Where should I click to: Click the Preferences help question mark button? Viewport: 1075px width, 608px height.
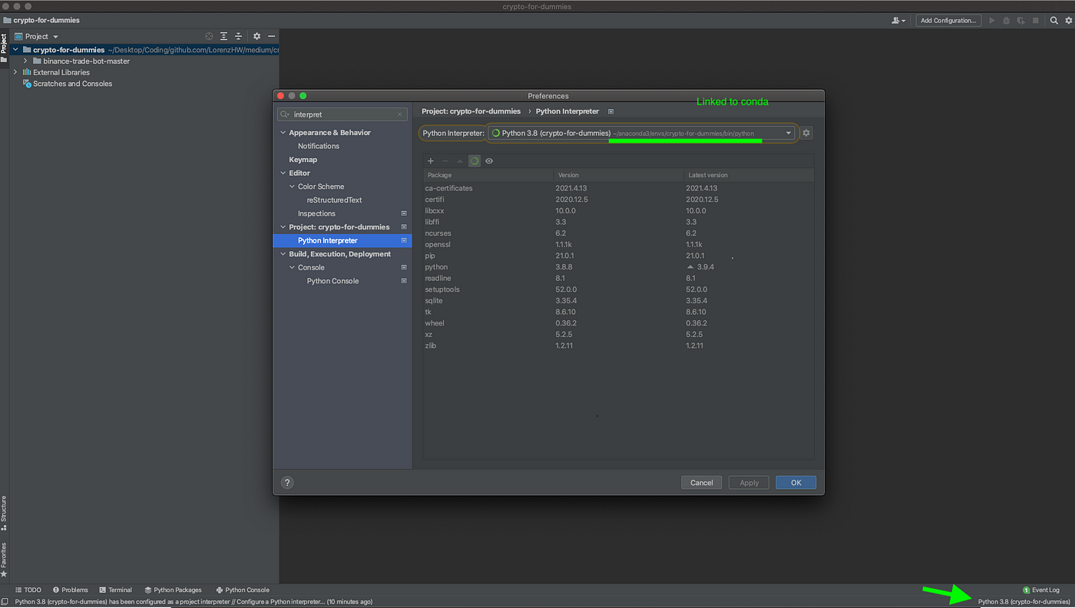[287, 483]
